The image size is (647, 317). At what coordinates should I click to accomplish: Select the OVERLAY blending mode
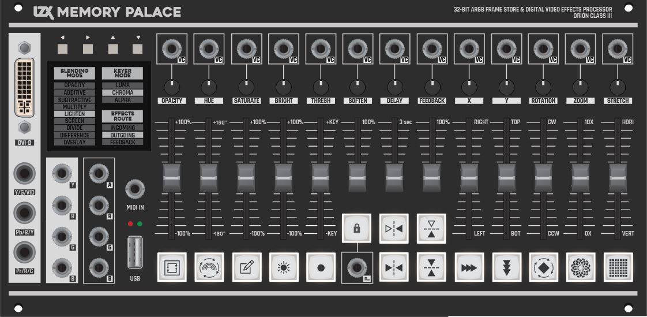tap(75, 142)
